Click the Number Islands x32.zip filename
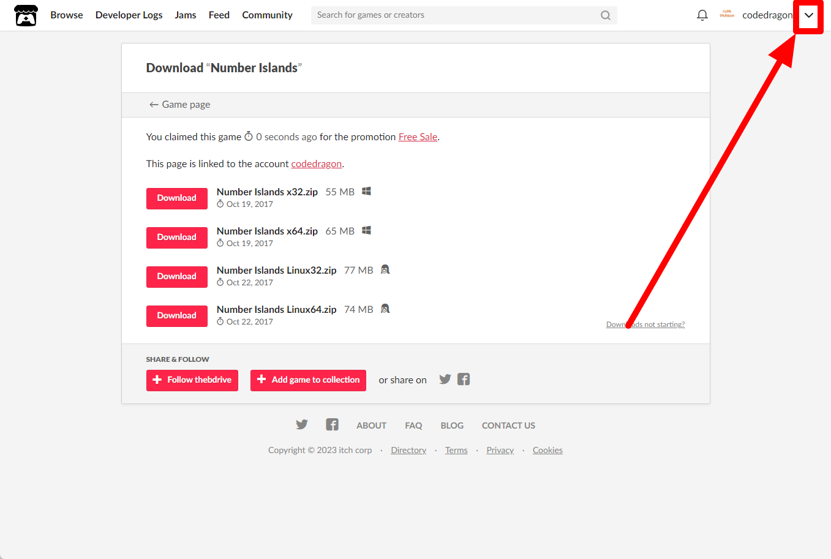This screenshot has width=831, height=559. (x=267, y=192)
